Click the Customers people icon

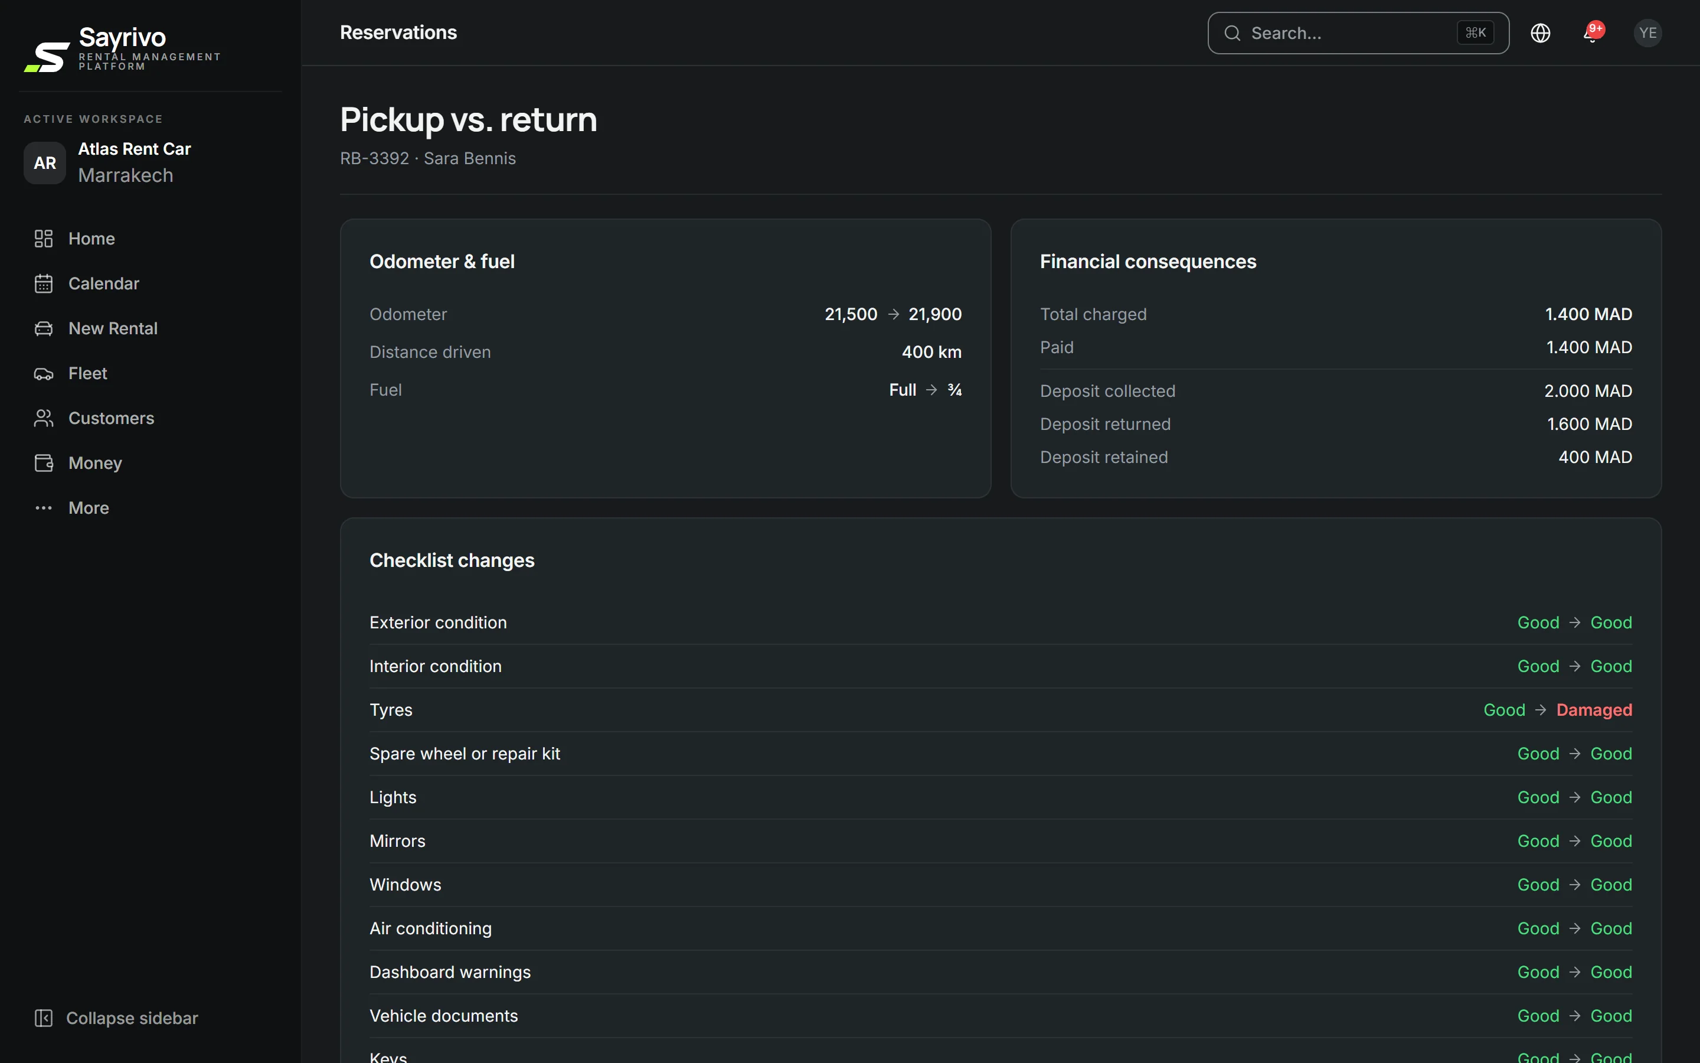click(44, 418)
